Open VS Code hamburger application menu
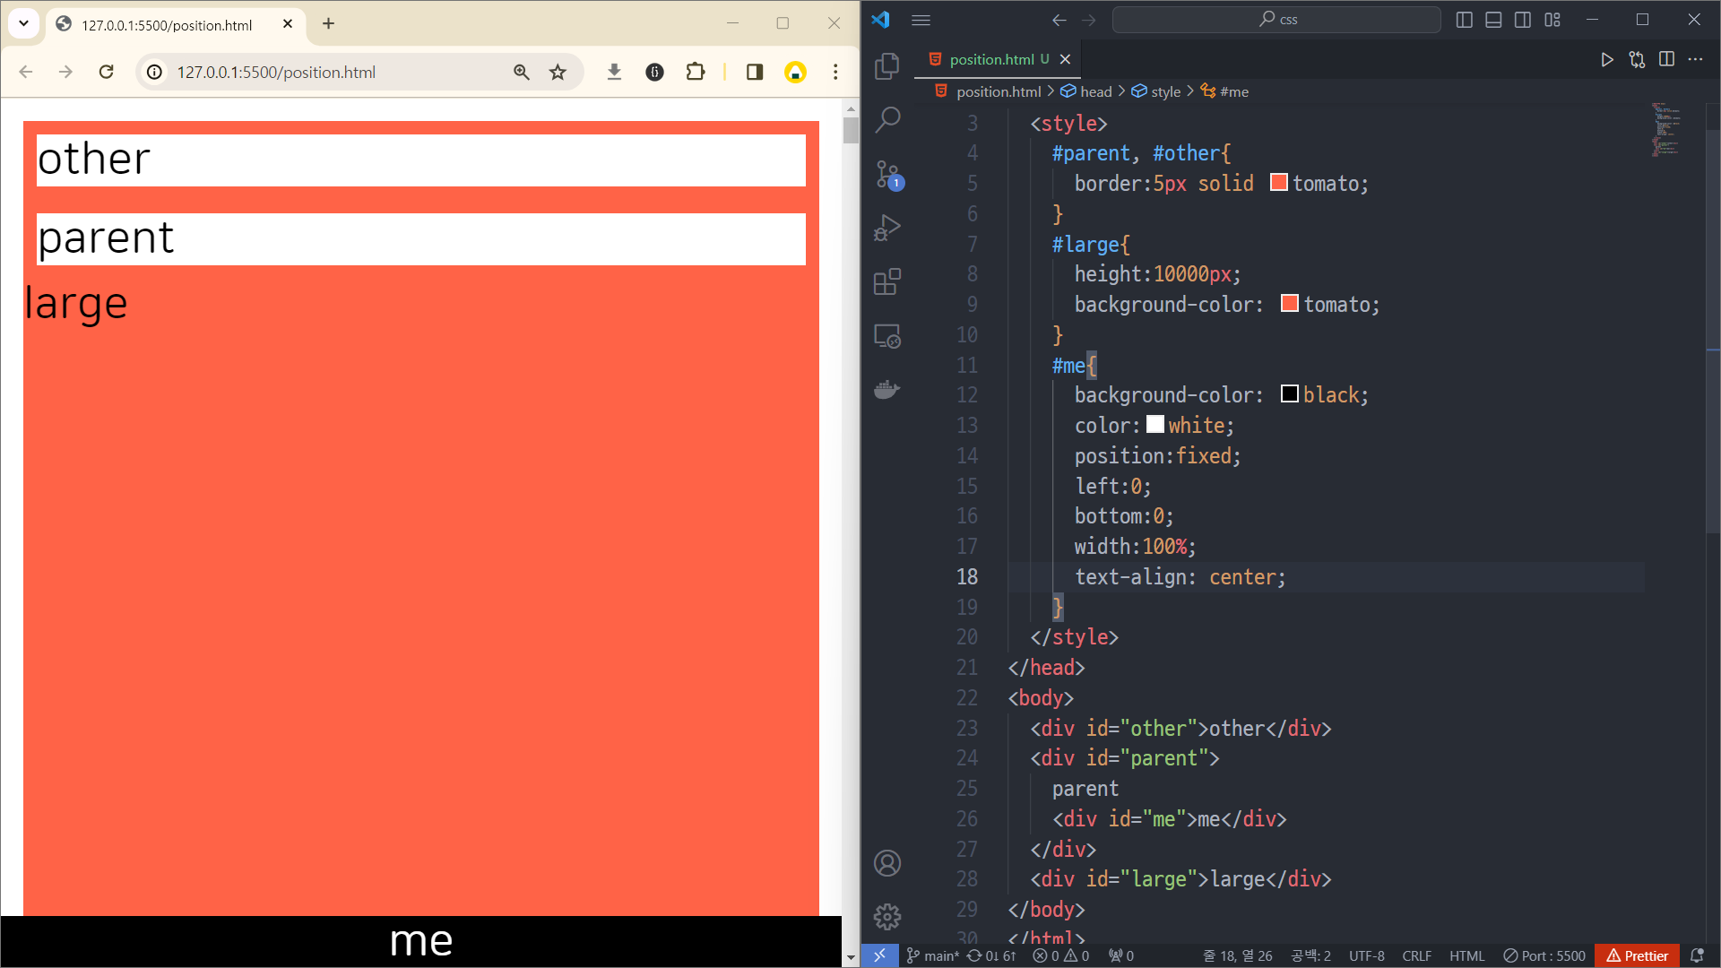This screenshot has width=1721, height=968. pos(921,20)
